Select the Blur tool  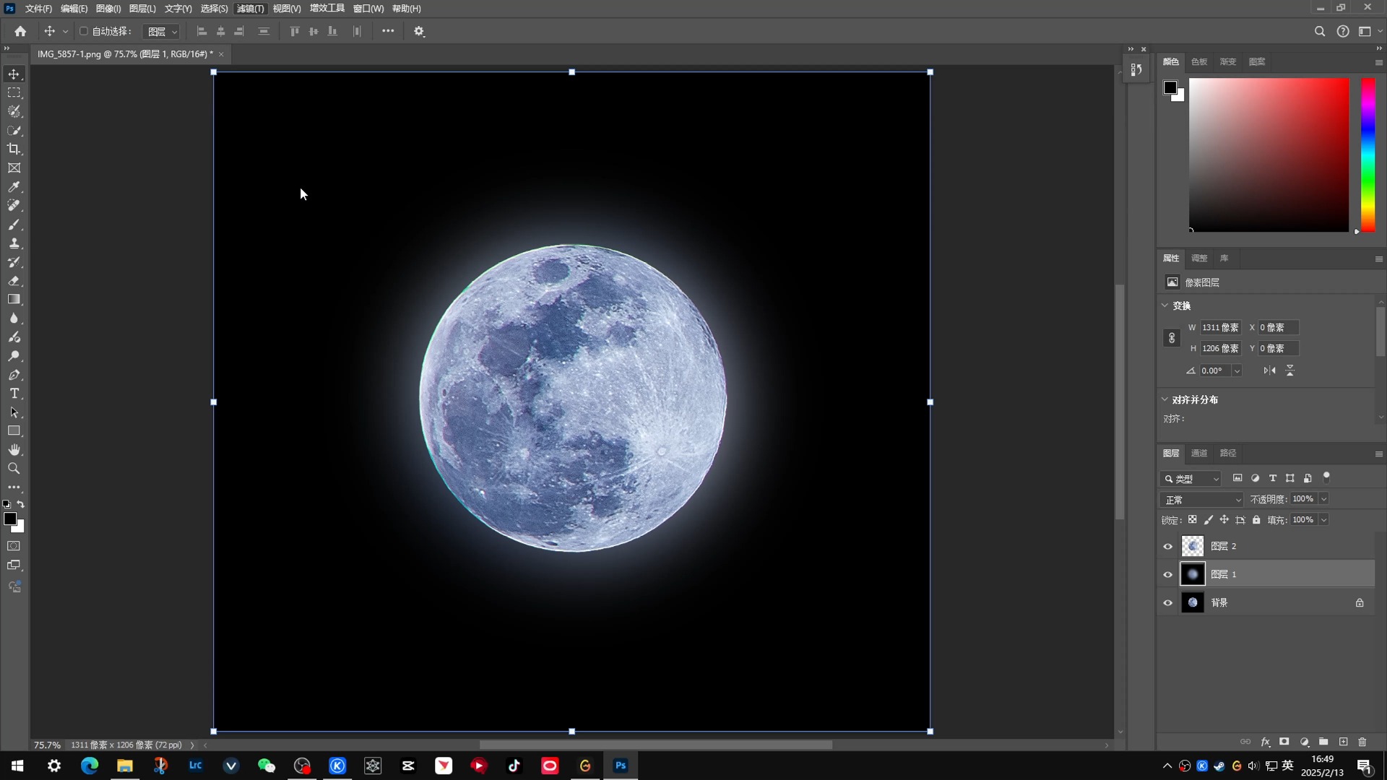pyautogui.click(x=14, y=318)
